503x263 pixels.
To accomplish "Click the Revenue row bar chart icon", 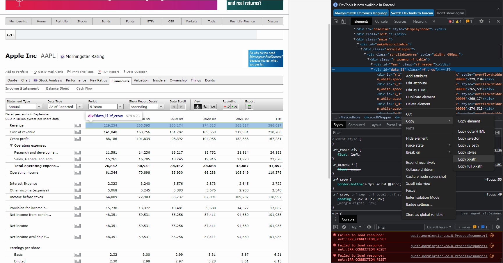I will click(x=78, y=126).
